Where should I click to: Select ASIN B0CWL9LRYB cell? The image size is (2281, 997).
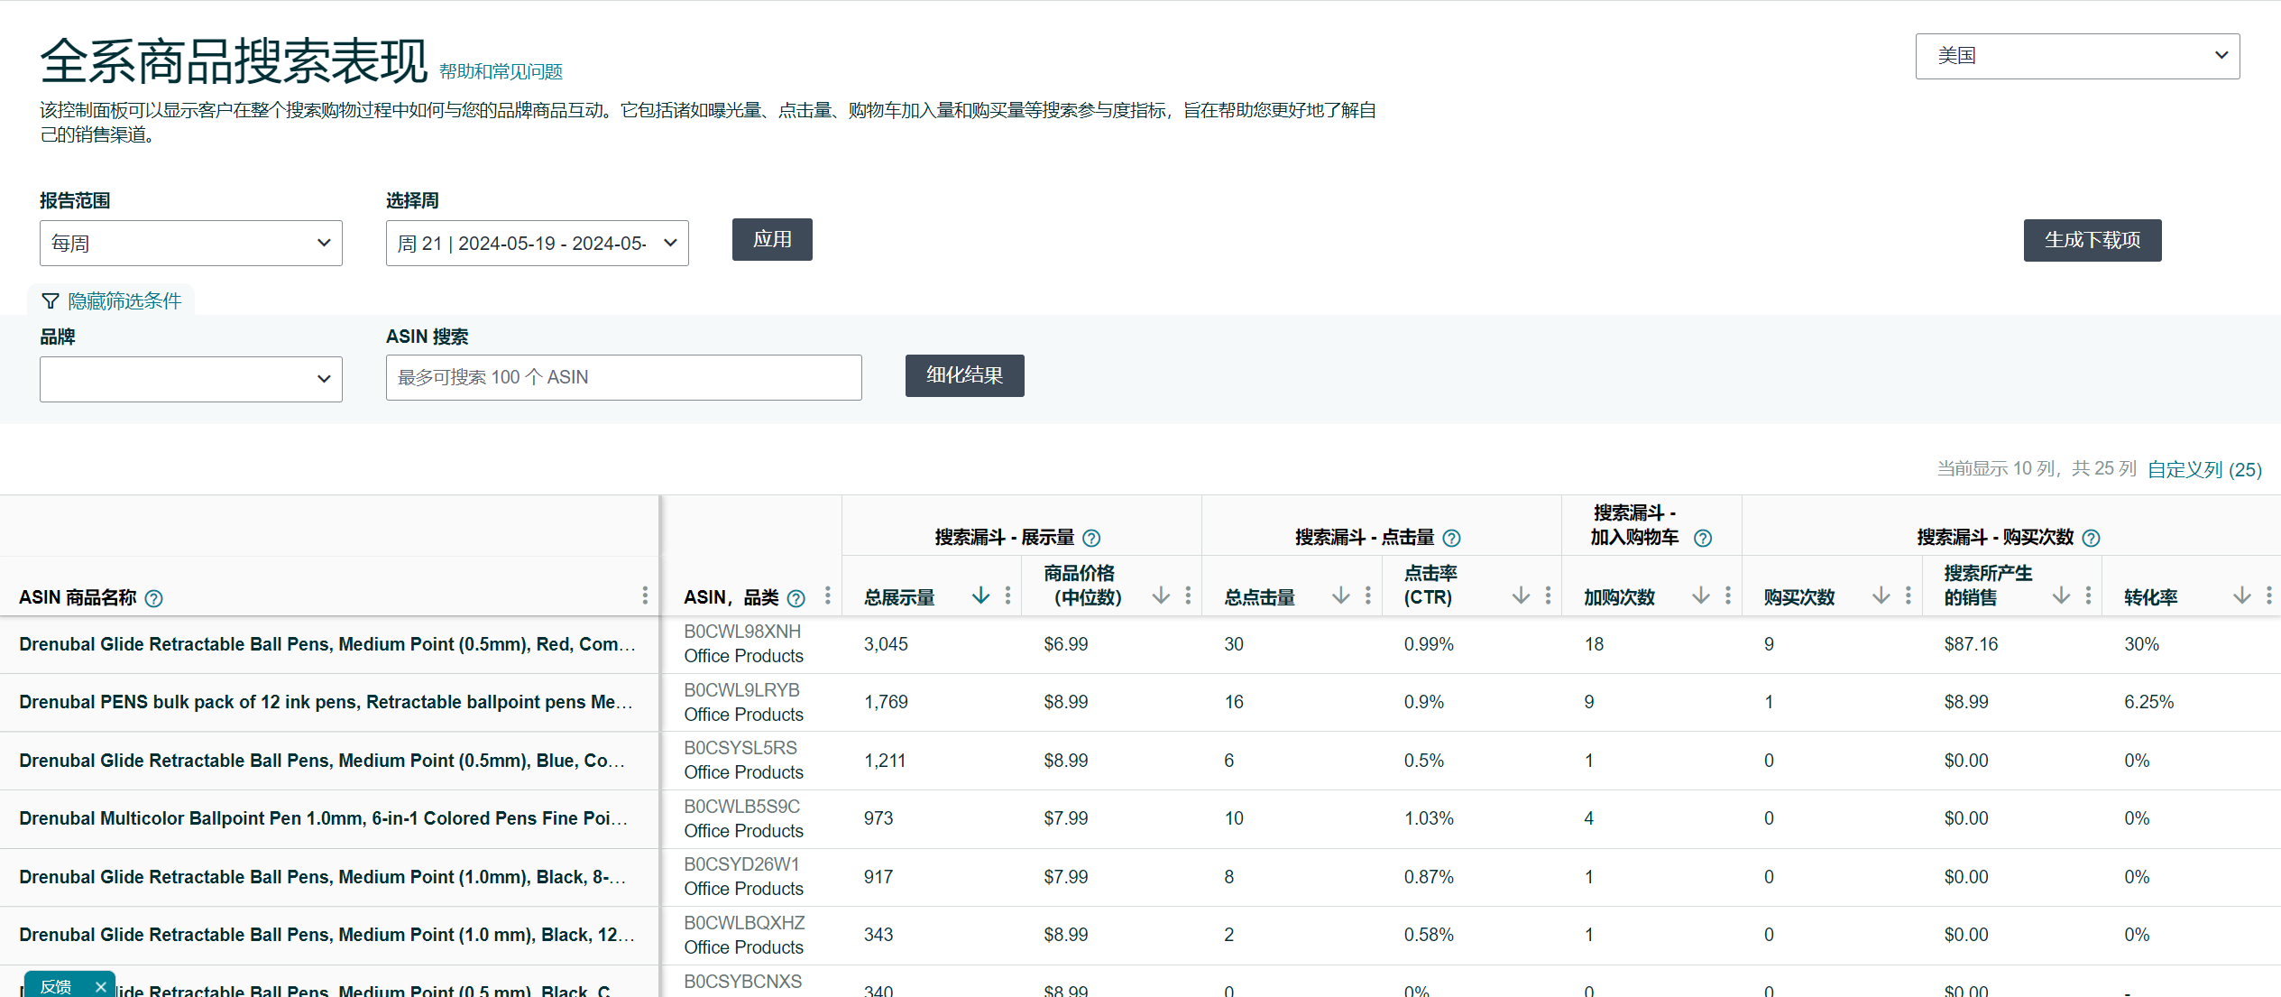coord(741,690)
